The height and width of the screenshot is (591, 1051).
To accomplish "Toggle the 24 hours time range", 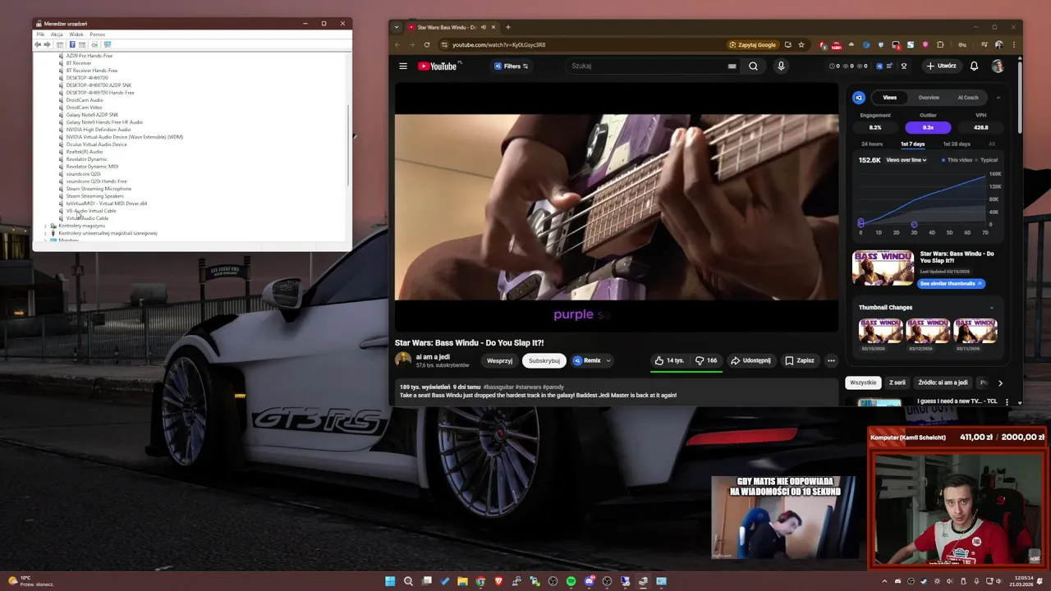I will [872, 144].
